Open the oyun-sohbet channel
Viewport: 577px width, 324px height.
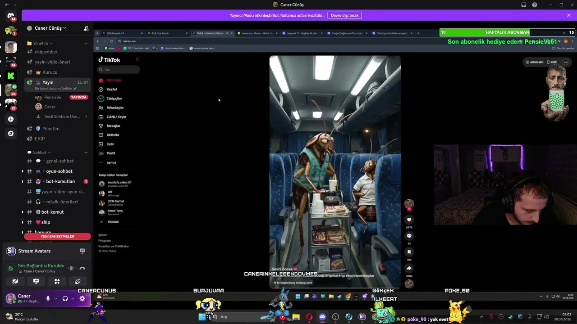point(57,171)
